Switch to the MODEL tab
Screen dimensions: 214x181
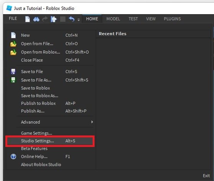[113, 19]
